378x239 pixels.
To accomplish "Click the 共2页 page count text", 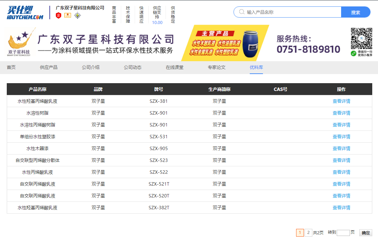I will 318,233.
